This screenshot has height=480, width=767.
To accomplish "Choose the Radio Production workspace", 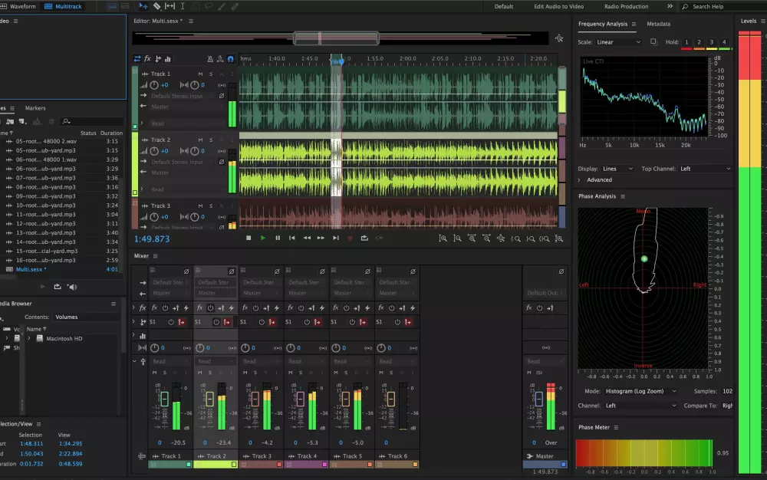I will coord(626,6).
